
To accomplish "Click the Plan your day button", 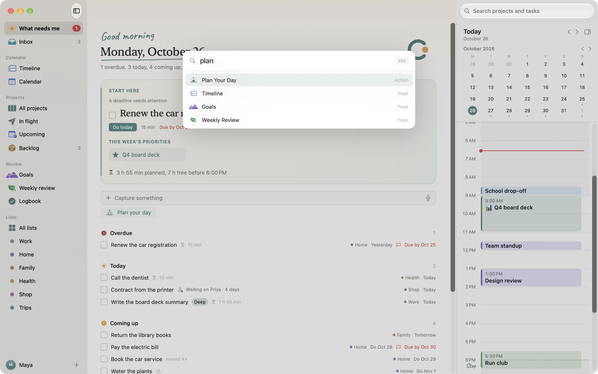I will point(128,213).
